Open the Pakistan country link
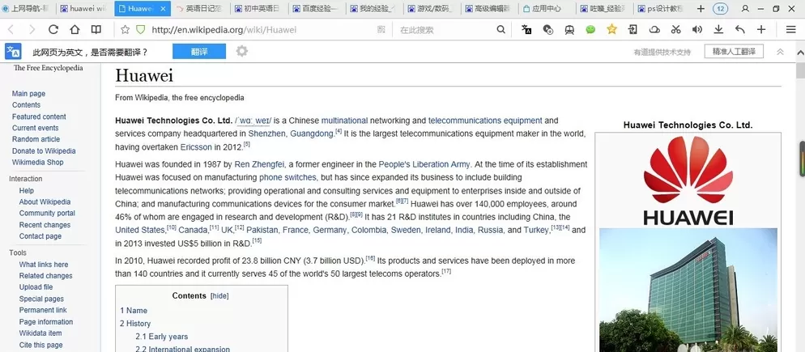Viewport: 805px width, 352px height. tap(262, 230)
